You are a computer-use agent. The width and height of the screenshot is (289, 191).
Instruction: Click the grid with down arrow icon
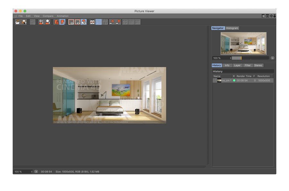[x=41, y=22]
